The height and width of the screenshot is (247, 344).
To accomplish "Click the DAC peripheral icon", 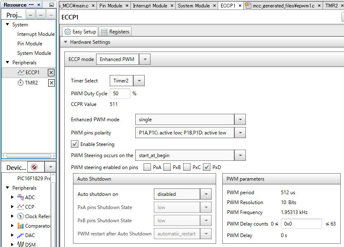I will pos(20,235).
